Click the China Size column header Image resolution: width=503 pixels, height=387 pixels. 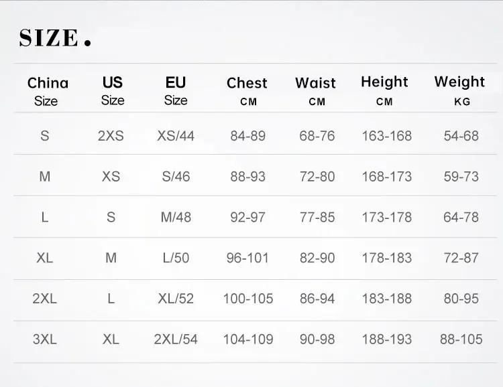(47, 91)
